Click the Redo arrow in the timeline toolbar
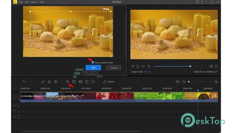The height and width of the screenshot is (133, 232). [31, 82]
